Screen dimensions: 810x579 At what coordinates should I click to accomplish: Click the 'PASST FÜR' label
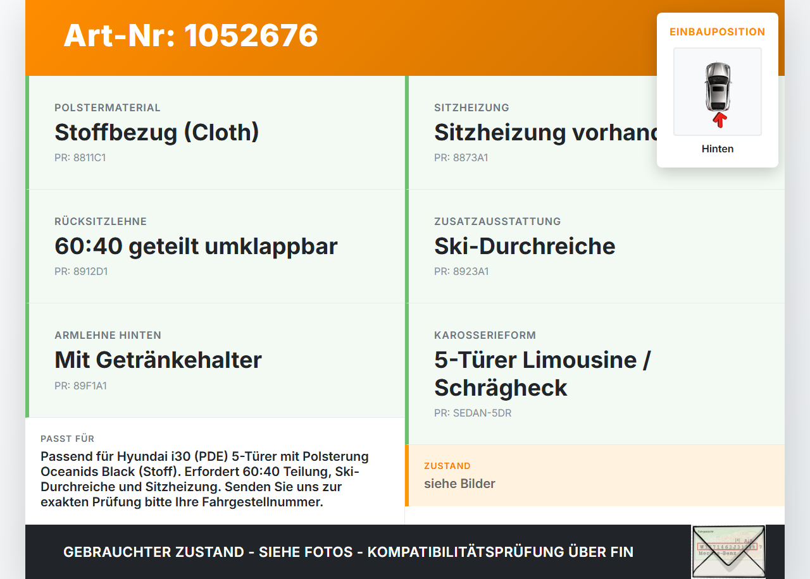67,439
